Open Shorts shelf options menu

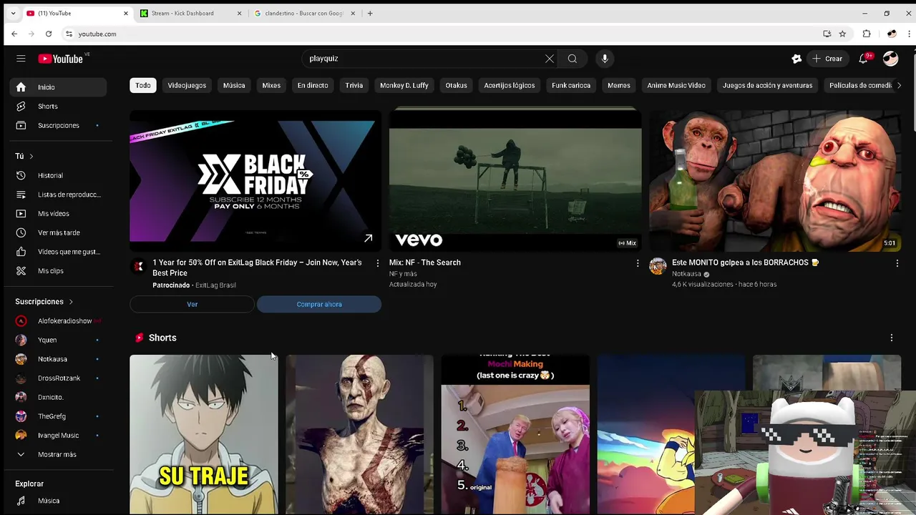pos(892,338)
